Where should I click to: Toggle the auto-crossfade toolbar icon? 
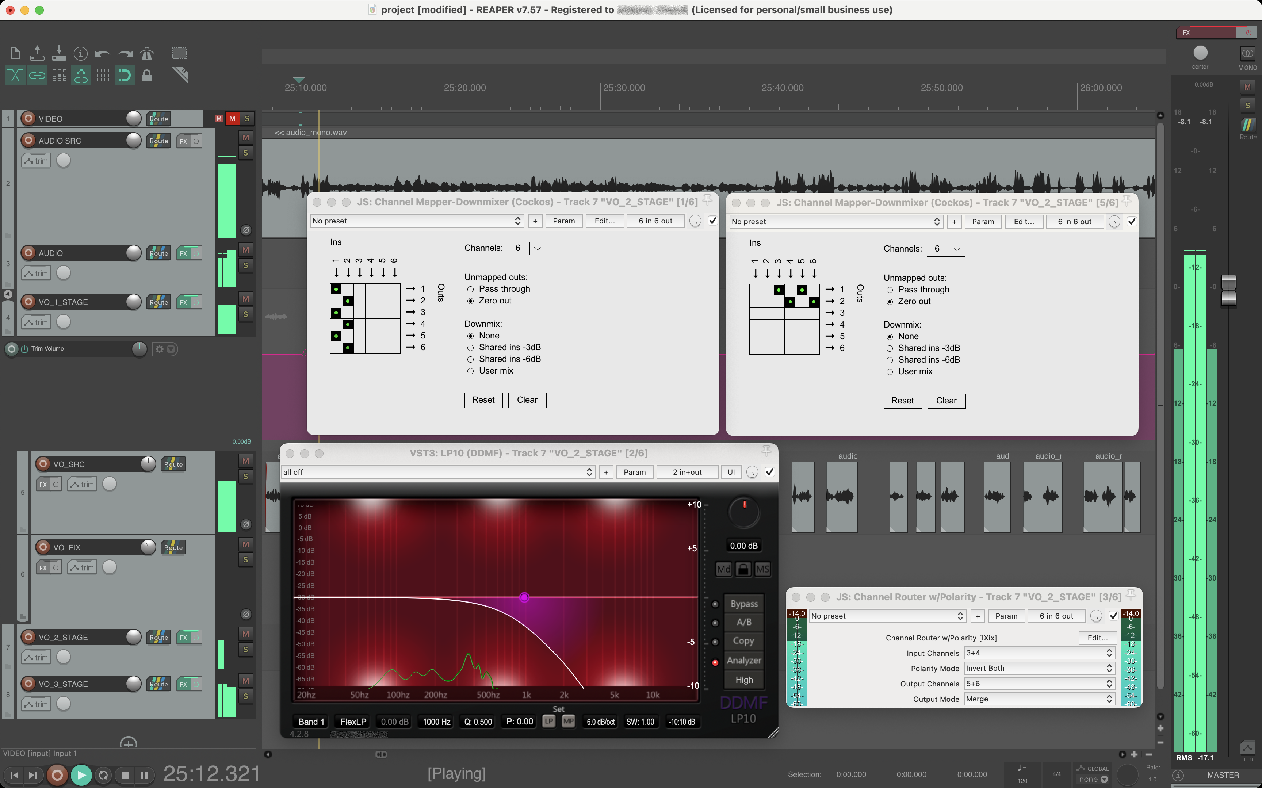[x=15, y=76]
